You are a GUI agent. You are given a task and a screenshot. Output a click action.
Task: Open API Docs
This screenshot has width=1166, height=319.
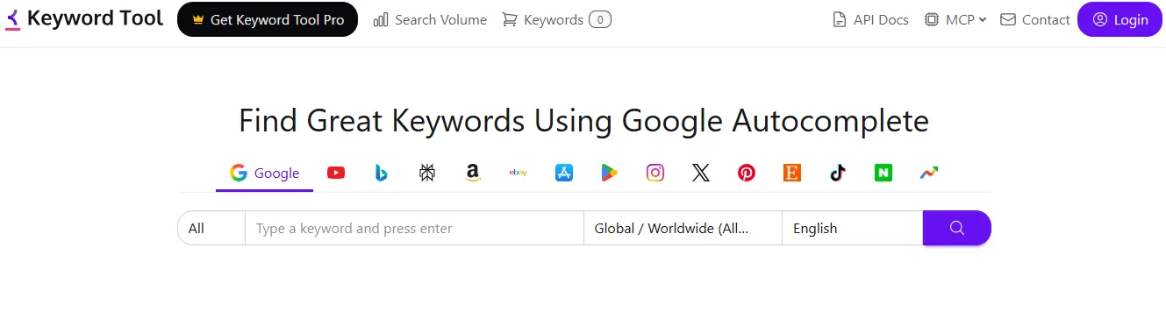870,19
